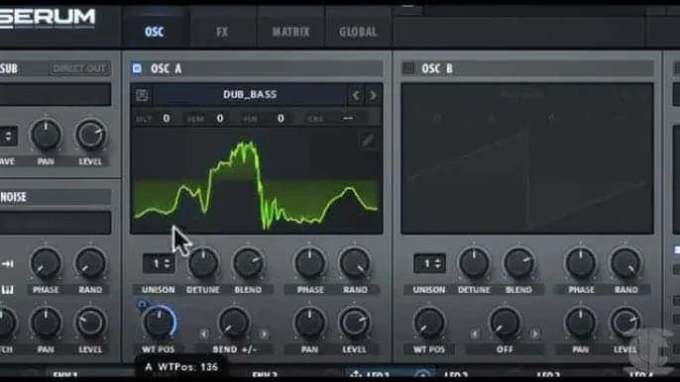Select previous warp mode for OSC B
This screenshot has width=680, height=382.
coord(475,334)
